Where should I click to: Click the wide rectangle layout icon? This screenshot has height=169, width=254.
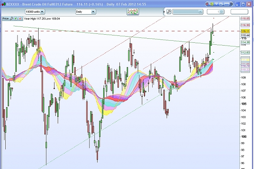(x=227, y=4)
